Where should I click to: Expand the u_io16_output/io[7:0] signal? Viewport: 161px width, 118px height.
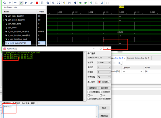pos(4,43)
